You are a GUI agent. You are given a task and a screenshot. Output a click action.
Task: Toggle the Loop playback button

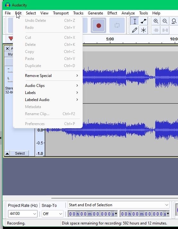click(117, 25)
